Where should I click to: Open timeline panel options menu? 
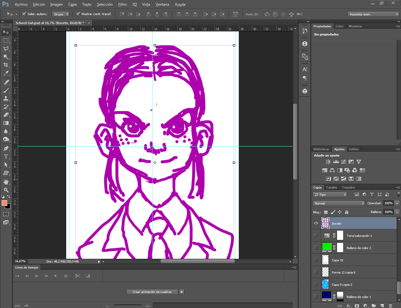click(x=294, y=268)
